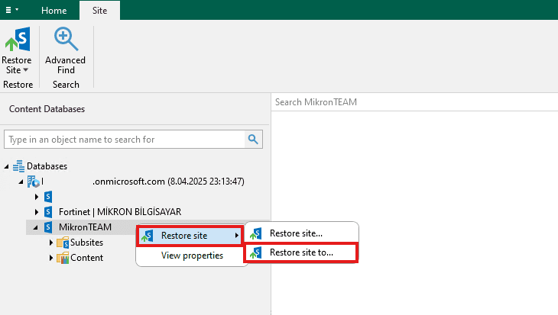Screen dimensions: 558x315
Task: Select the onmicrosoft.com backup entry
Action: (x=143, y=182)
